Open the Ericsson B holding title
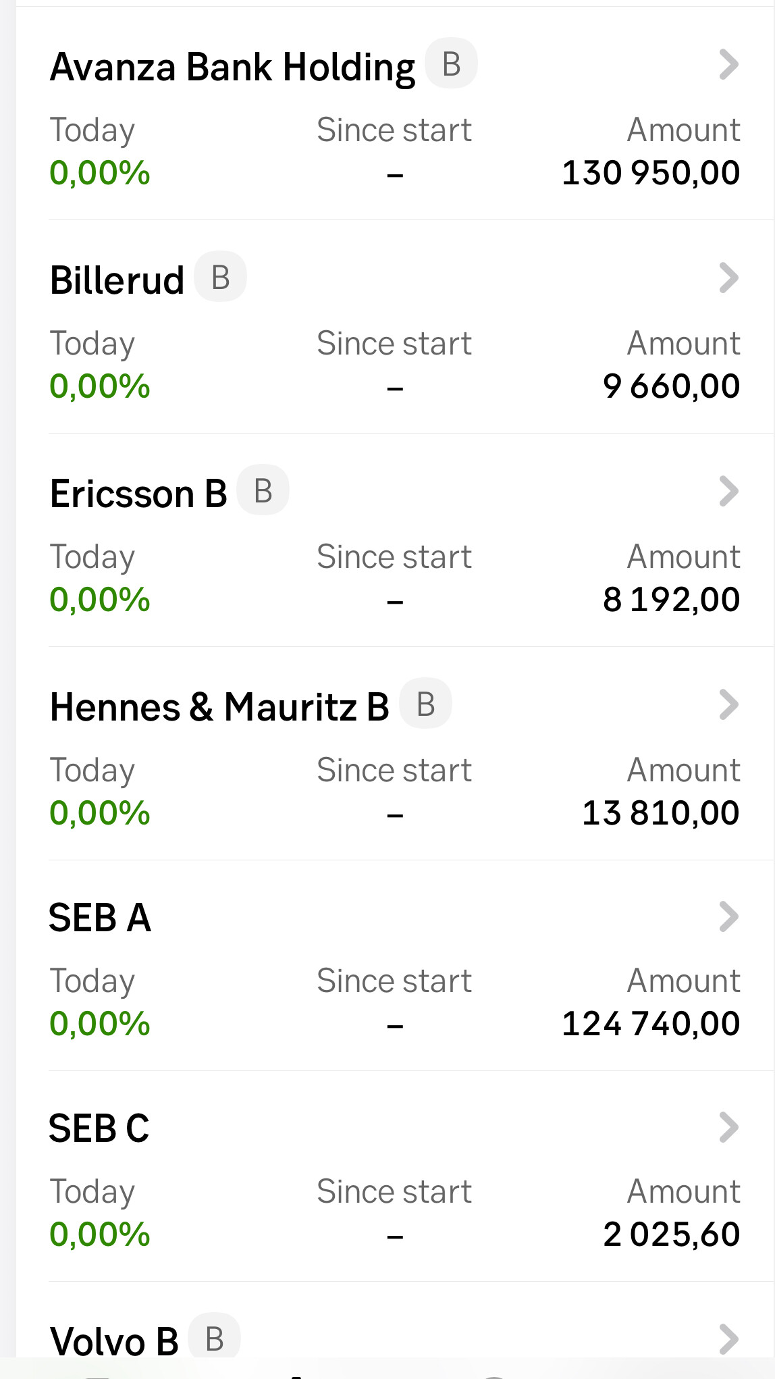Viewport: 775px width, 1379px height. [138, 494]
